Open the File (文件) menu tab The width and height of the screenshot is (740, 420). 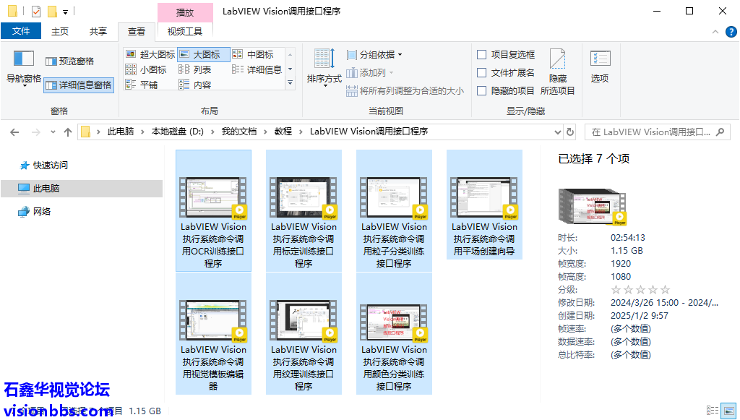(x=21, y=31)
